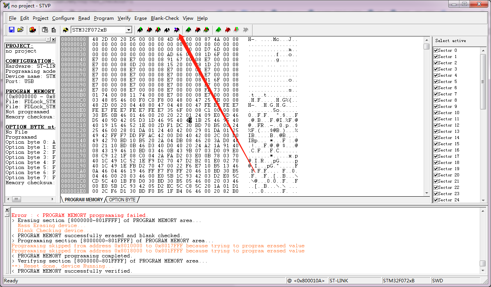Select address row 08000100 in hex view

[74, 120]
